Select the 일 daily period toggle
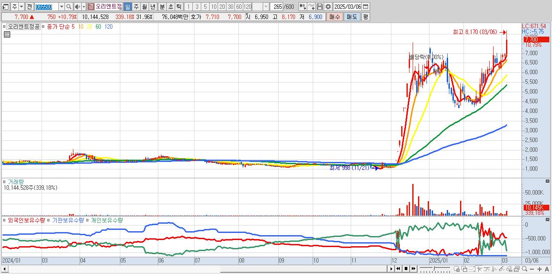Viewport: 552px width, 274px height. pos(127,7)
